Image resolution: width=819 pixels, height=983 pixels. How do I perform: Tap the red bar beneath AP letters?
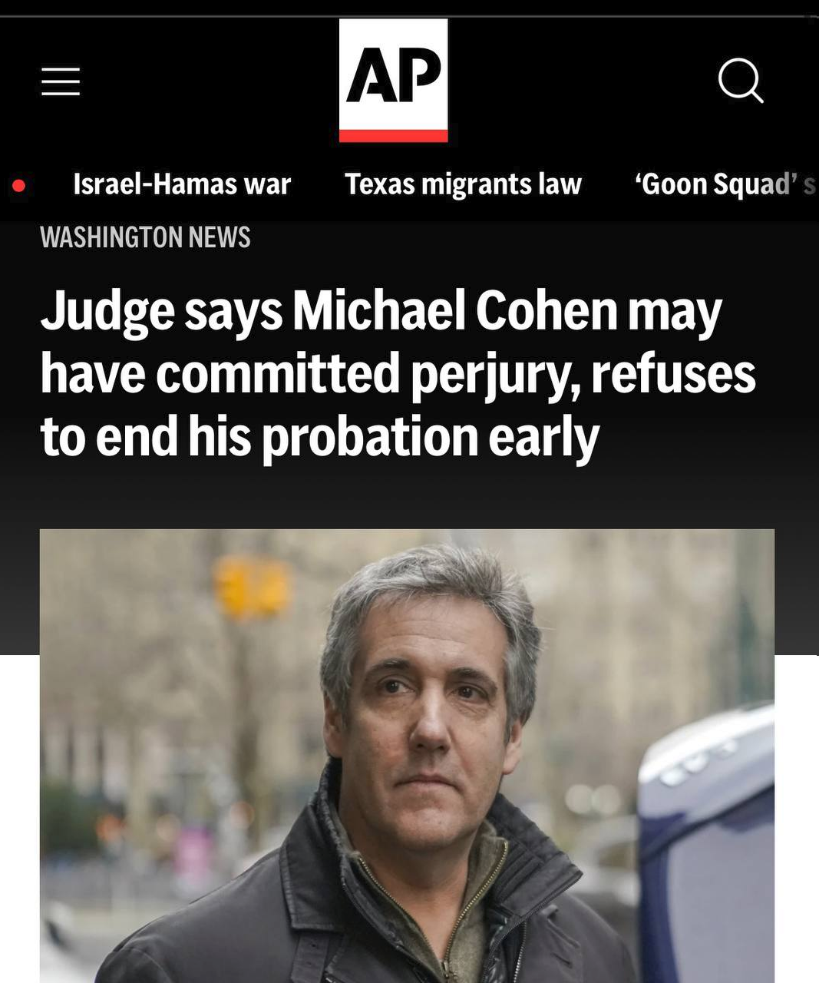point(393,136)
